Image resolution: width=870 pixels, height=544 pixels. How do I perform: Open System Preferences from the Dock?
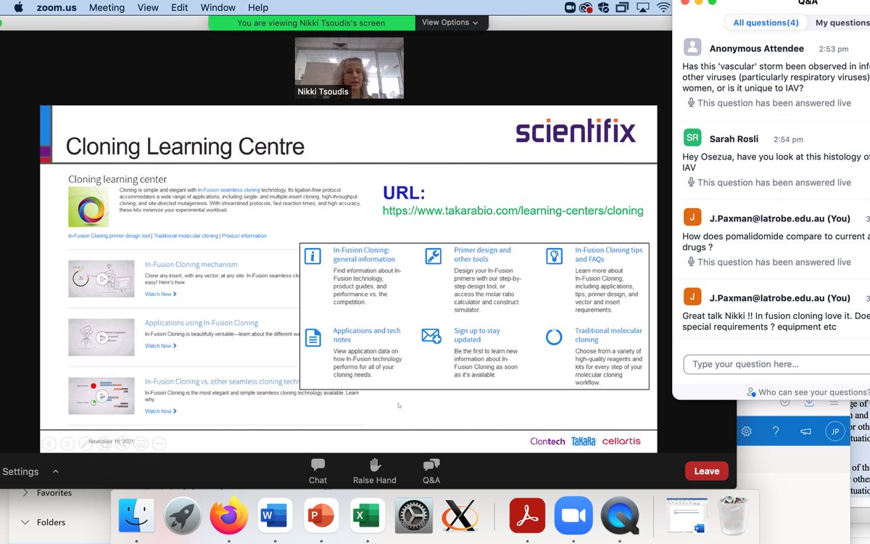click(414, 516)
